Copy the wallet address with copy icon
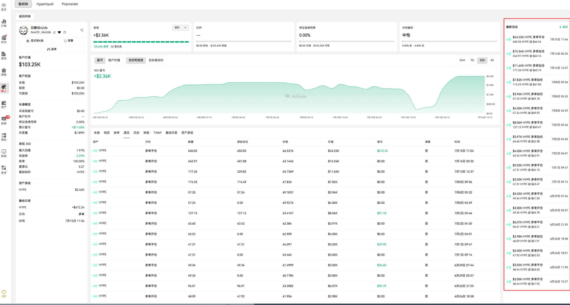 (x=65, y=32)
